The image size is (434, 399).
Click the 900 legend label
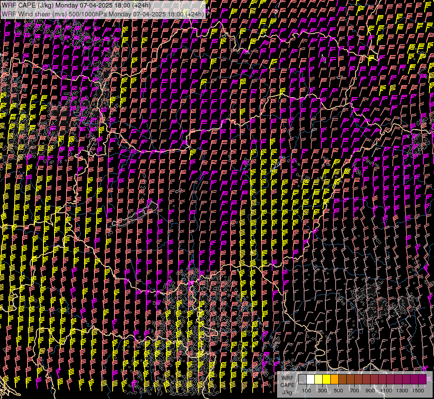[370, 391]
